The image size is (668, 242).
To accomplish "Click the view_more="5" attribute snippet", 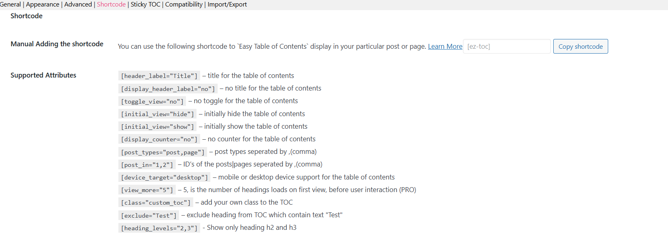I will [x=147, y=190].
